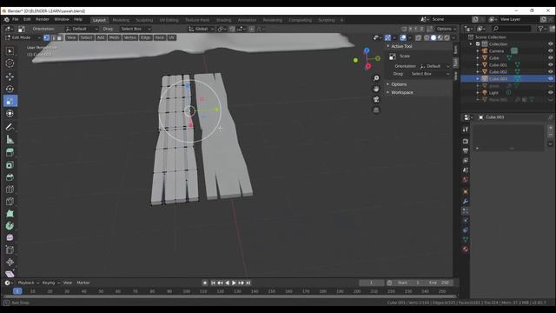Open the Window menu
Screen dimensions: 556x313
[62, 19]
